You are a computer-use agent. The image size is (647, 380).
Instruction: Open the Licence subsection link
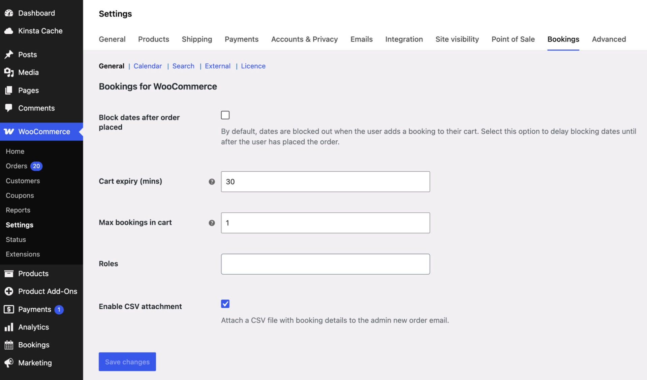(253, 66)
